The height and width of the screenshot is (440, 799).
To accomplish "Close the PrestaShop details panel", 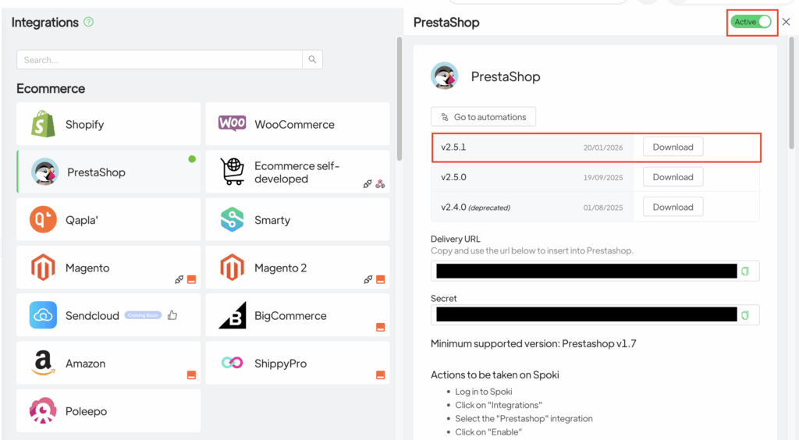I will click(x=786, y=22).
